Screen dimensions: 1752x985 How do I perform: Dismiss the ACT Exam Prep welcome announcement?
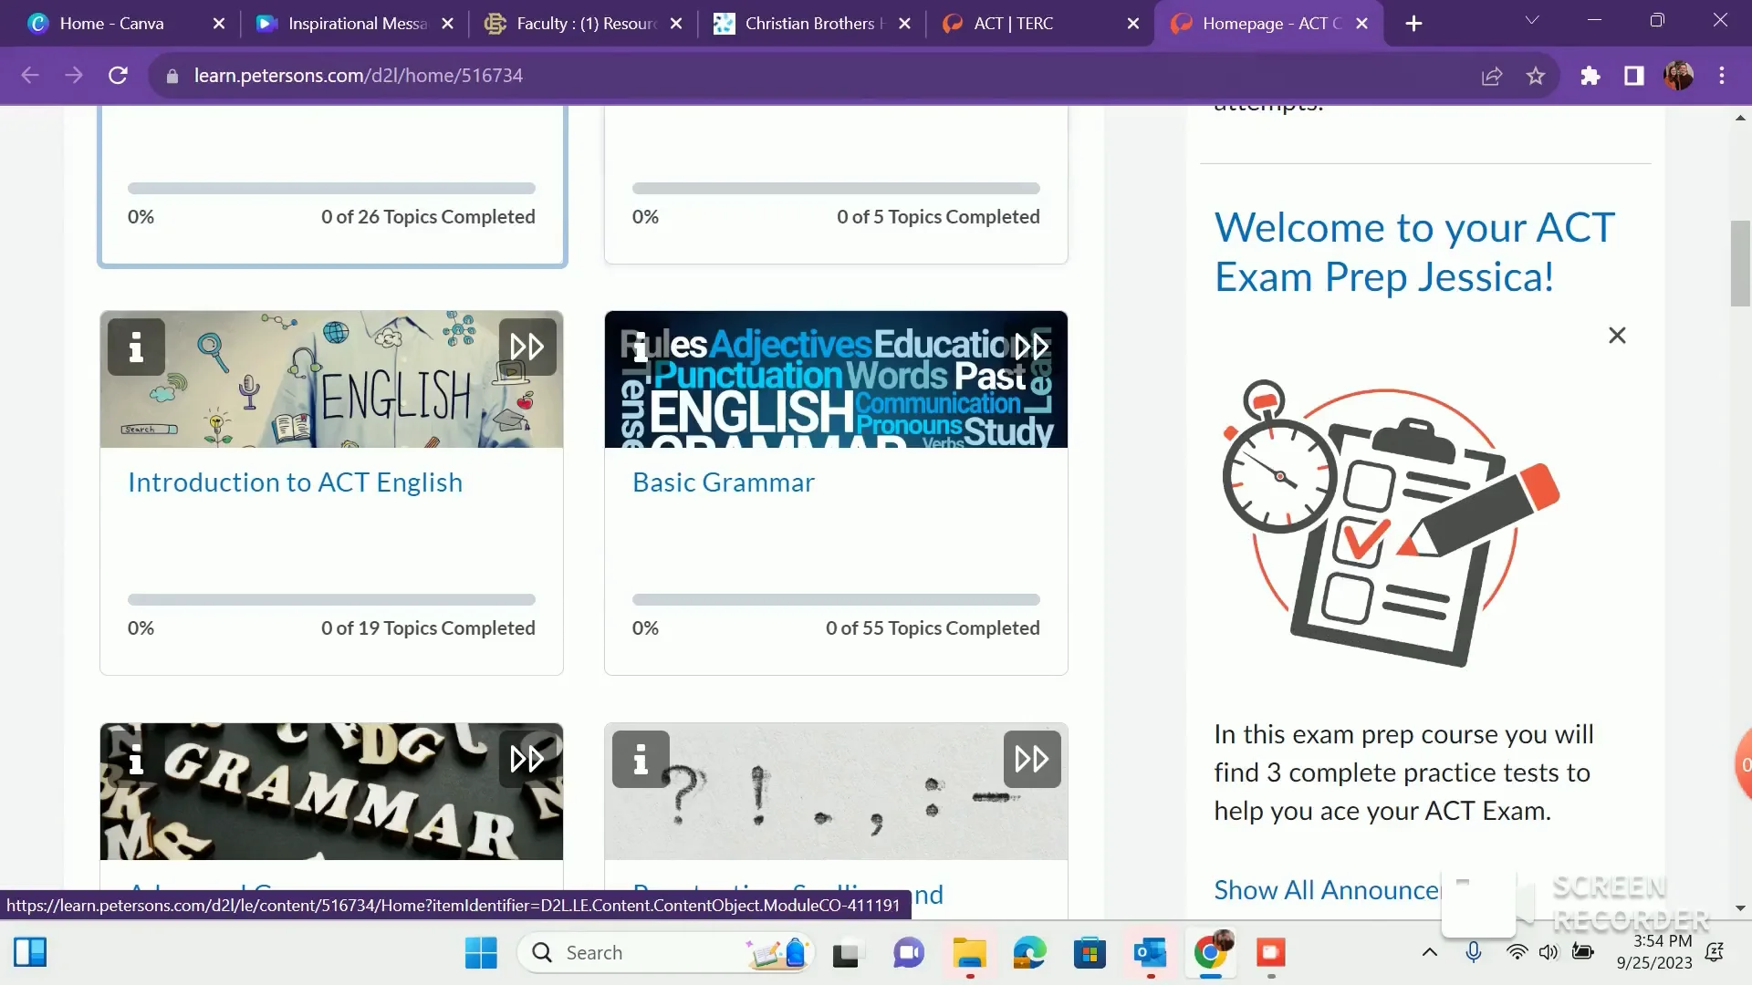coord(1617,336)
